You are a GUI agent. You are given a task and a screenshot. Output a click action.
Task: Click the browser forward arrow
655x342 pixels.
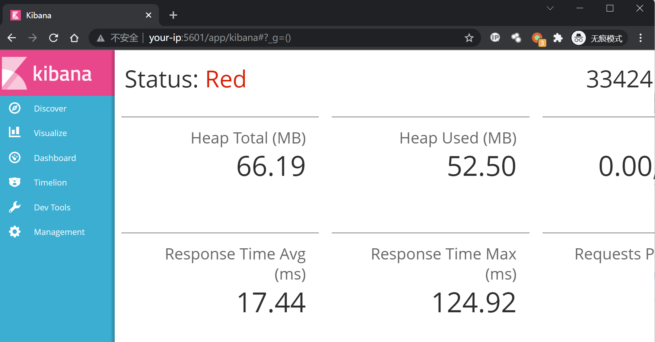(x=33, y=38)
